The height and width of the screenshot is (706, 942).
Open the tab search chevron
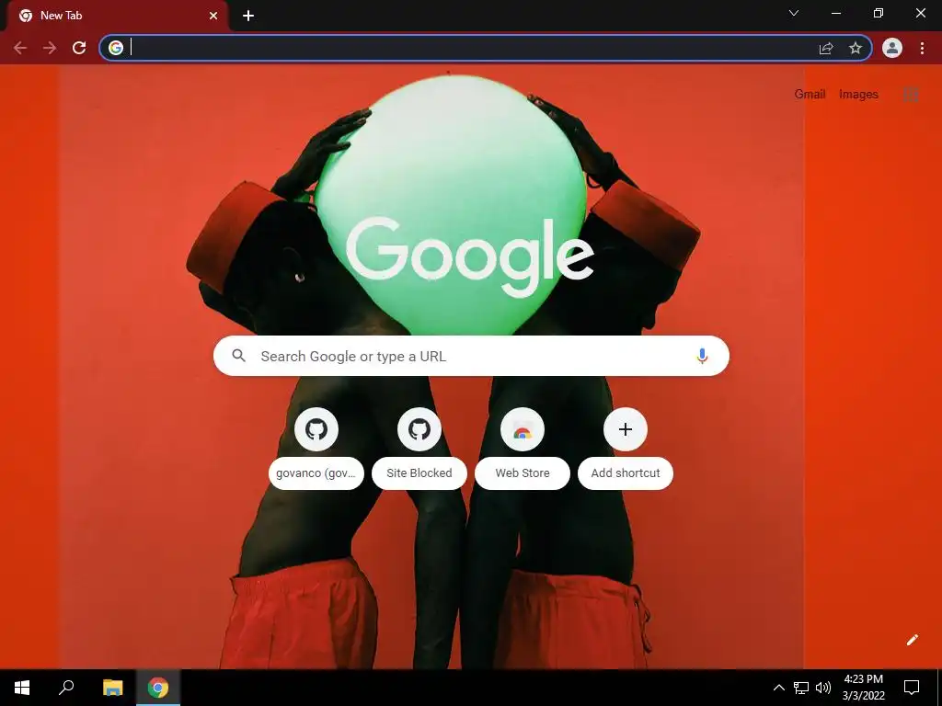(x=794, y=13)
